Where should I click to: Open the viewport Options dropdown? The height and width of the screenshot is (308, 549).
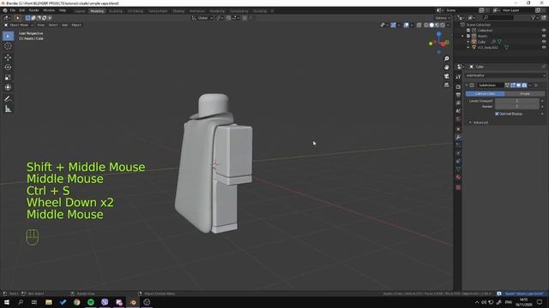pos(443,18)
